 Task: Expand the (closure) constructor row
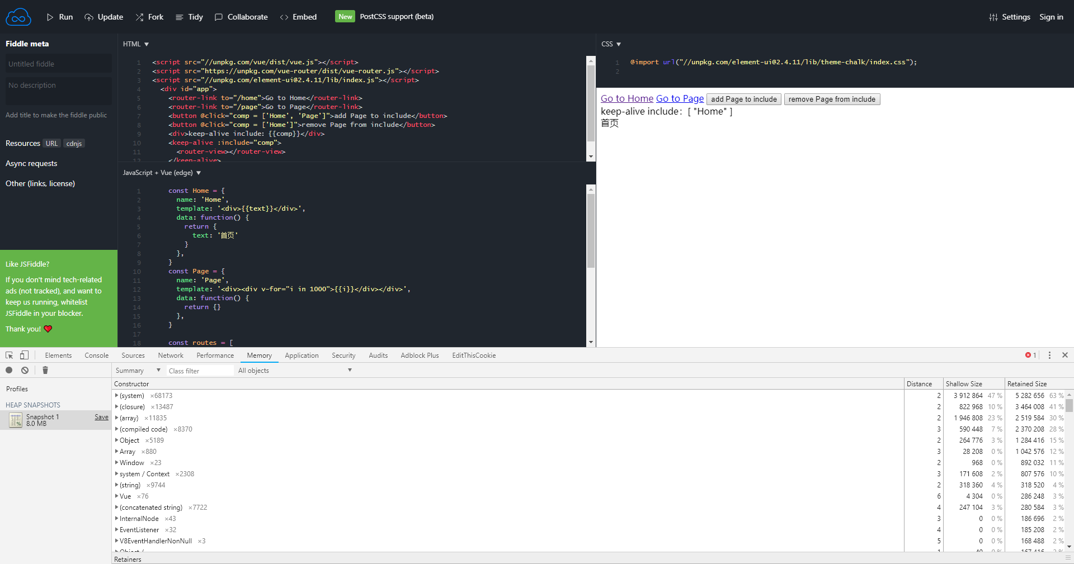pos(116,406)
